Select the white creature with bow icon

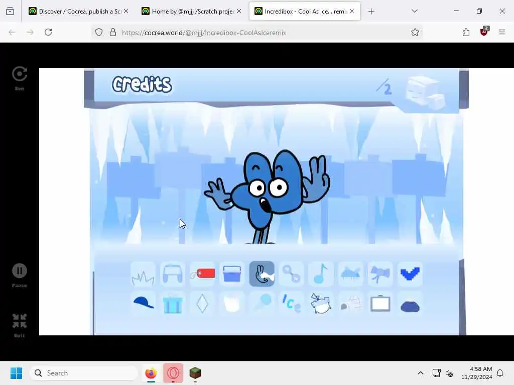coord(321,303)
